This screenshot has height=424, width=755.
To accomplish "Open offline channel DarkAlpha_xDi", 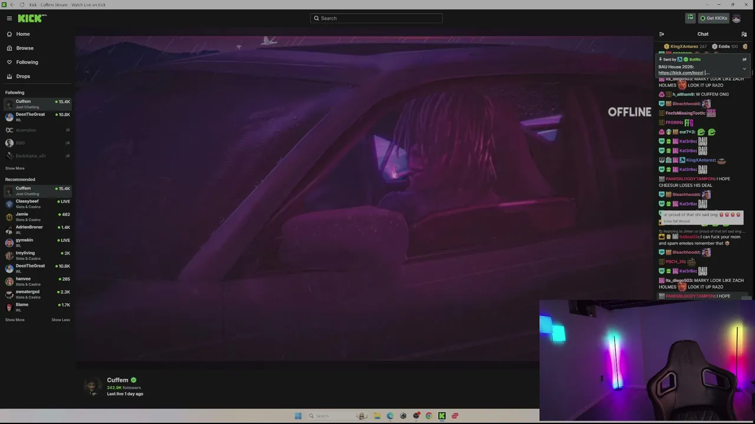I will tap(38, 156).
